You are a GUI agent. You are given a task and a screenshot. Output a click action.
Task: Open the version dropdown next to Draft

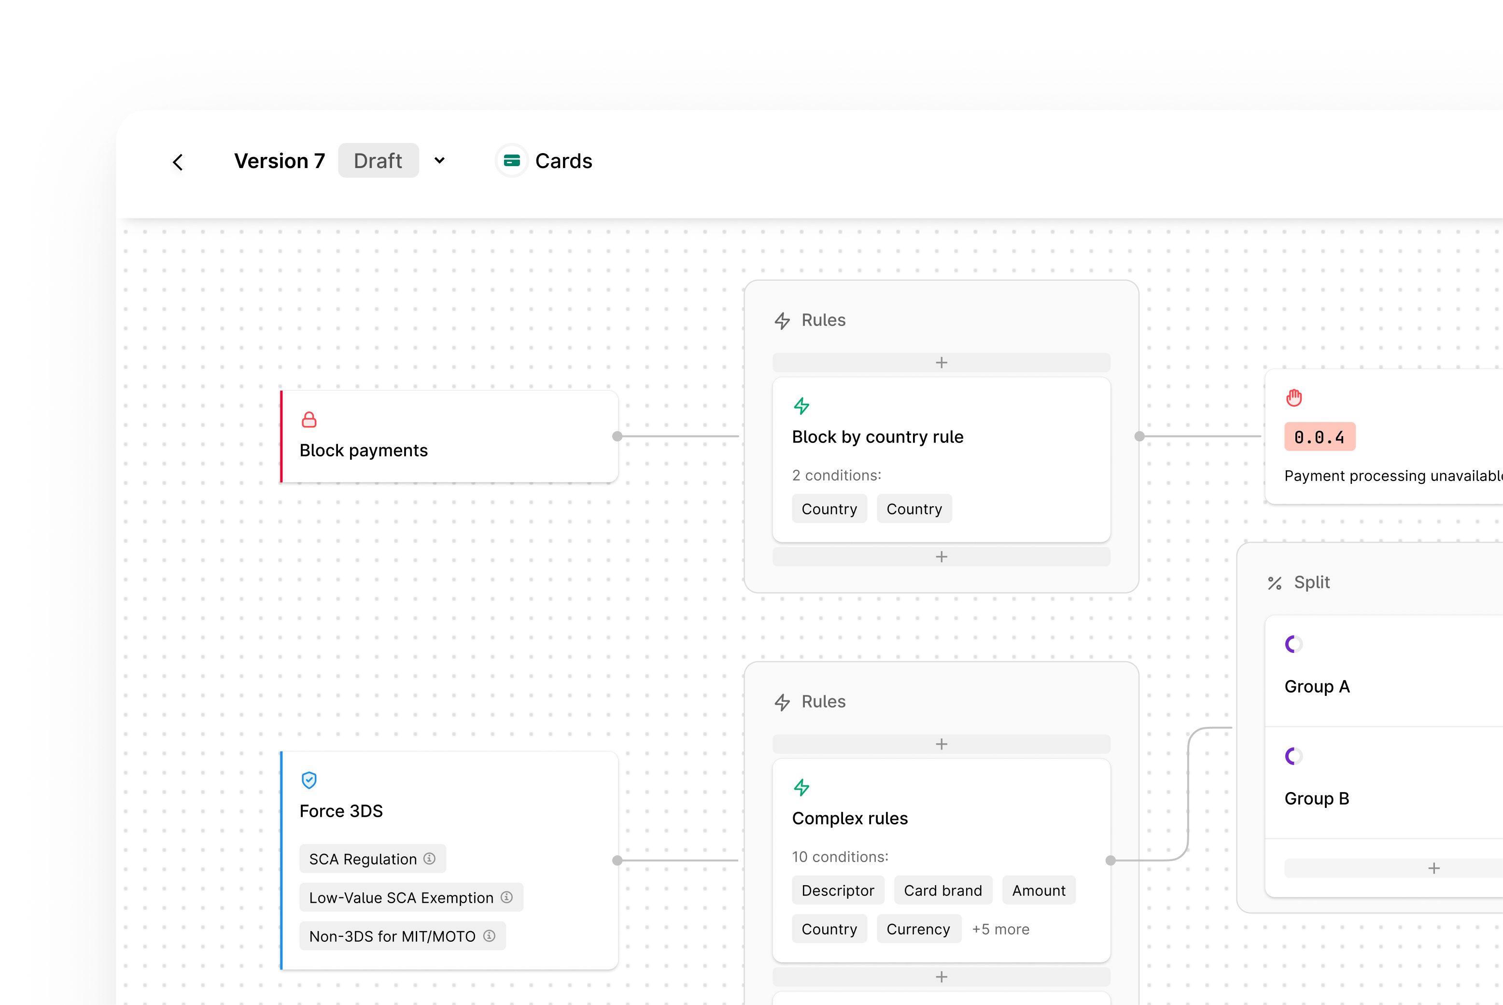[439, 160]
